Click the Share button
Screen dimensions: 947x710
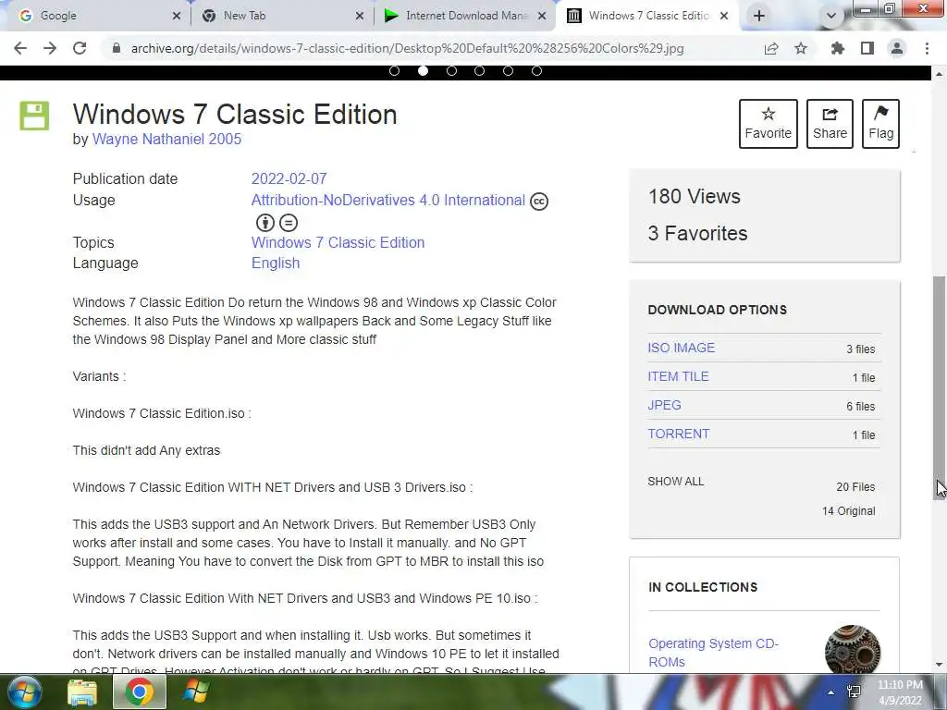point(830,124)
